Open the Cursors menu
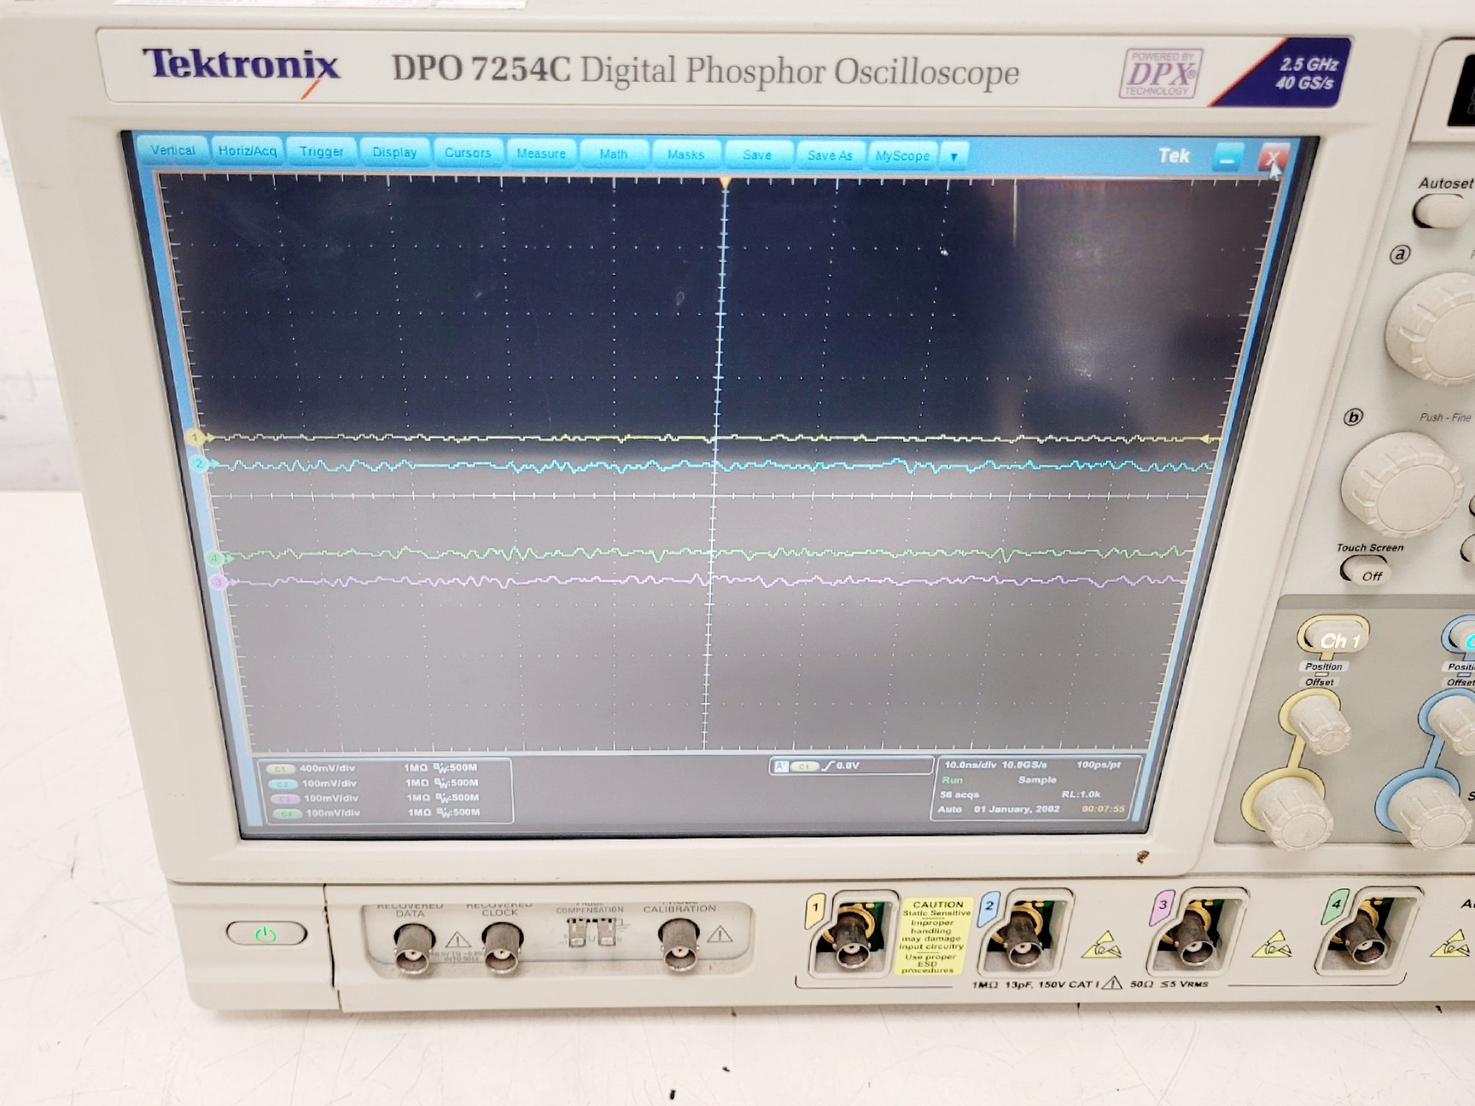The width and height of the screenshot is (1475, 1106). point(468,153)
